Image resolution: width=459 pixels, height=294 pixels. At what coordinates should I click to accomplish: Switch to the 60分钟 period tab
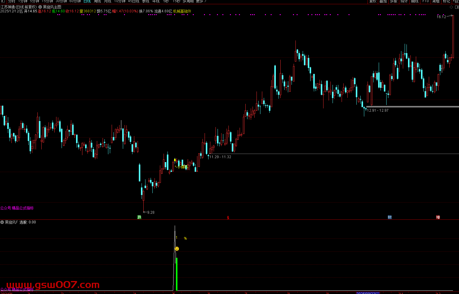click(75, 1)
